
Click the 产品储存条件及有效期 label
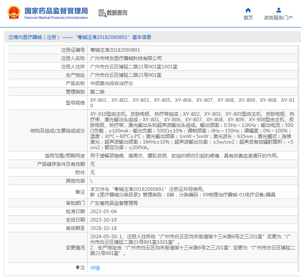(x=61, y=164)
